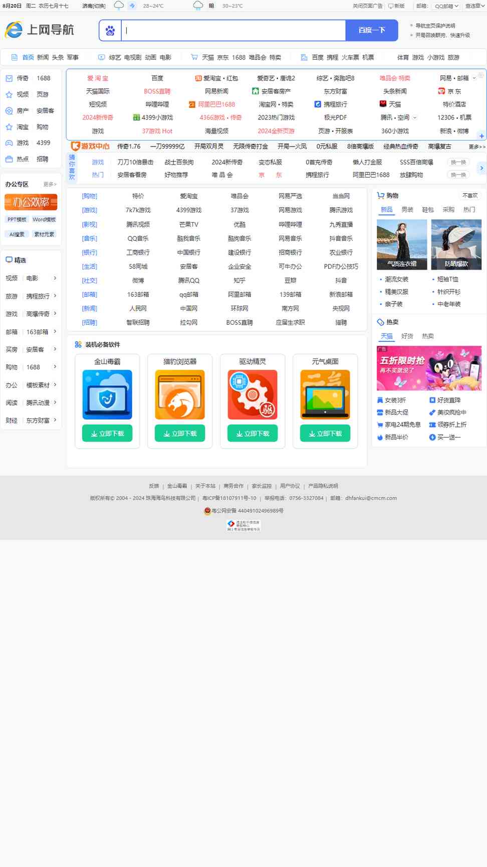Click the 驱动精灵 software icon
The image size is (487, 867).
(x=253, y=394)
